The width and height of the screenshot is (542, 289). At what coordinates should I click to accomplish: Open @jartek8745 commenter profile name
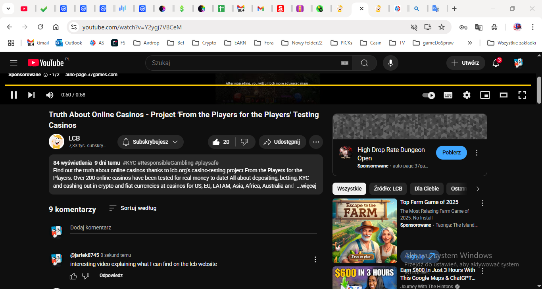(85, 255)
